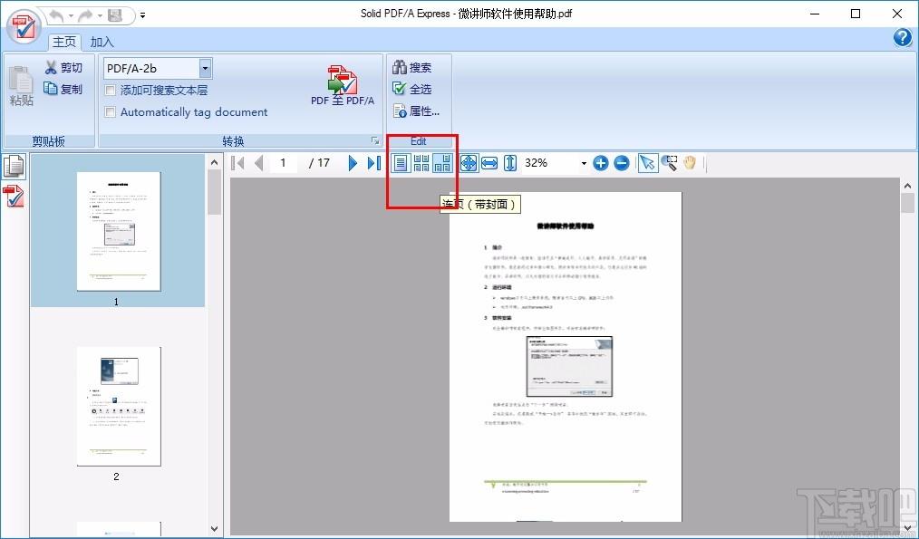This screenshot has width=919, height=539.
Task: Click the thumbnail panel scrollbar thumb
Action: [x=215, y=192]
